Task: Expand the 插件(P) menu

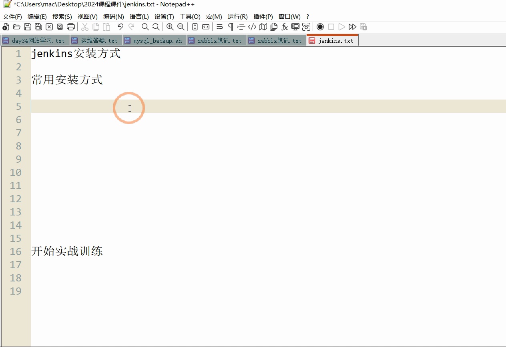Action: click(263, 16)
